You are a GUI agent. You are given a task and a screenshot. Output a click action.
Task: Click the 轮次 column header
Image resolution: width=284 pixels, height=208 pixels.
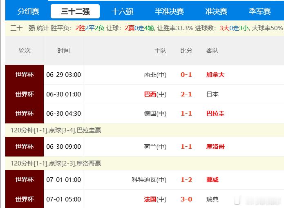pyautogui.click(x=25, y=51)
